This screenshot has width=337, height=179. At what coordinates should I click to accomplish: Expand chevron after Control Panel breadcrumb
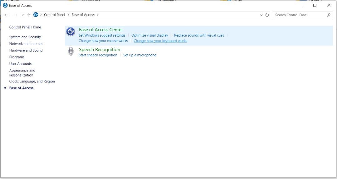tap(68, 15)
